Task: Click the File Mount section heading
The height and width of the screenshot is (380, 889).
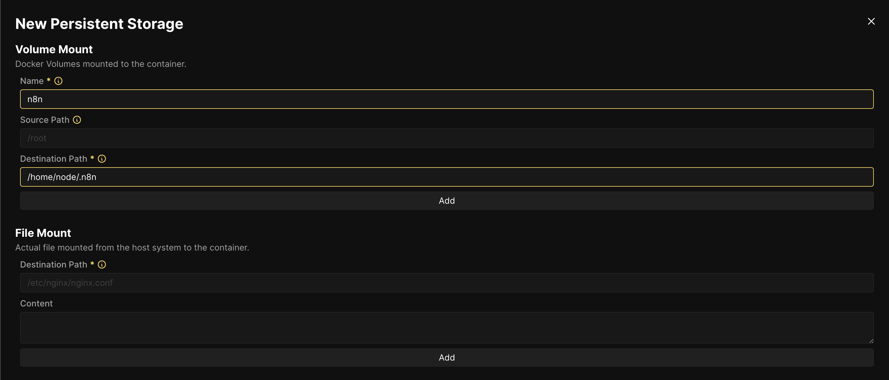Action: 43,233
